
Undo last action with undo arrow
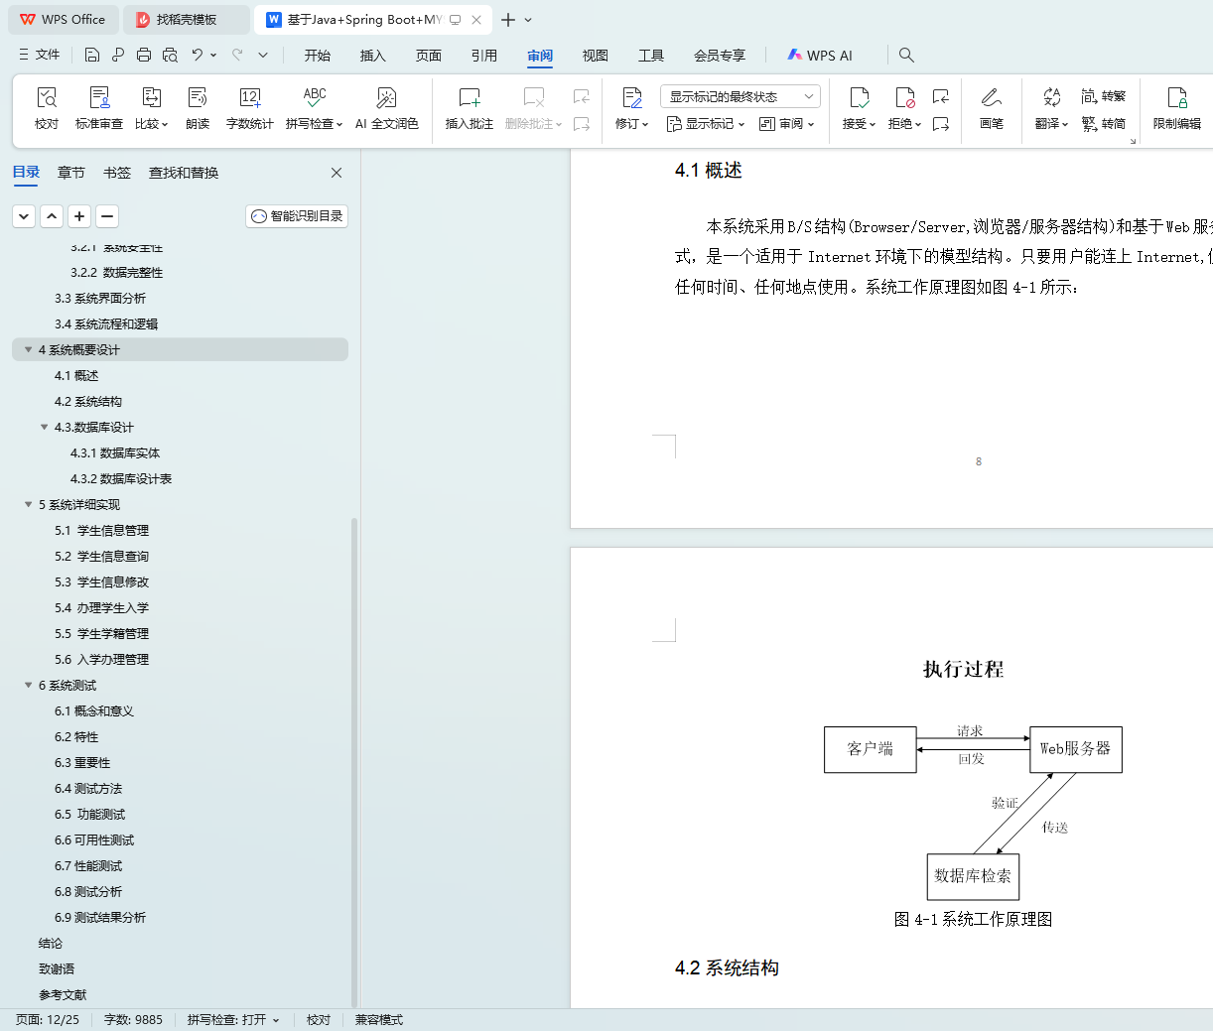tap(198, 55)
